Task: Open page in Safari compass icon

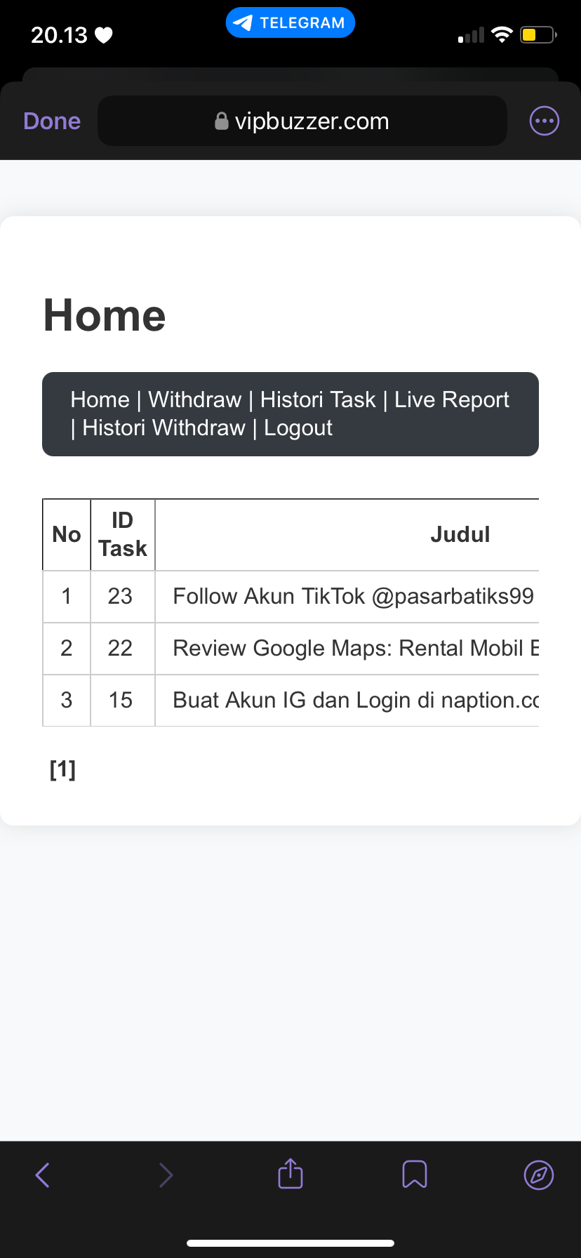Action: coord(539,1174)
